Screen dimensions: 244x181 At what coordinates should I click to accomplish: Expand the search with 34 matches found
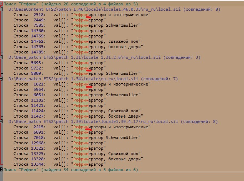coord(1,170)
